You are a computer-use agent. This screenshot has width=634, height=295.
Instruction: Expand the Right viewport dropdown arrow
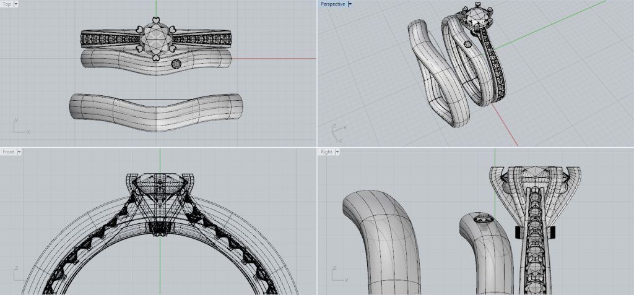337,152
